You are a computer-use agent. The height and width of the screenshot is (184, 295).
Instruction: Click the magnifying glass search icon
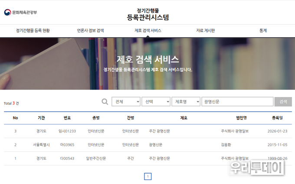(105, 102)
